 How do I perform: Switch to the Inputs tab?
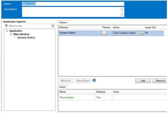pos(63,87)
